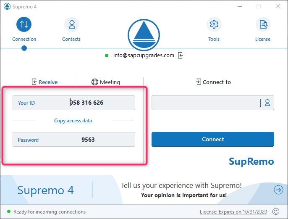The width and height of the screenshot is (288, 219).
Task: Switch to the Meeting tab
Action: (106, 82)
